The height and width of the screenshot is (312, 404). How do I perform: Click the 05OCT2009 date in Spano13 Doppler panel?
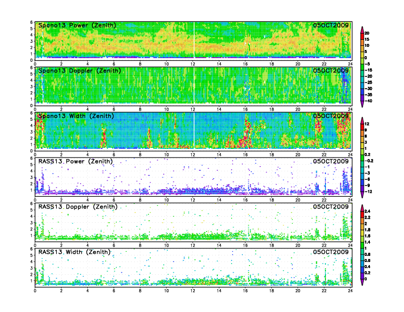[331, 71]
